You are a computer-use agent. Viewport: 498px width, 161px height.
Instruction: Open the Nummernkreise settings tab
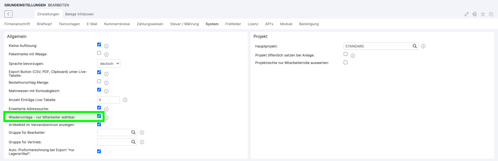tap(117, 24)
